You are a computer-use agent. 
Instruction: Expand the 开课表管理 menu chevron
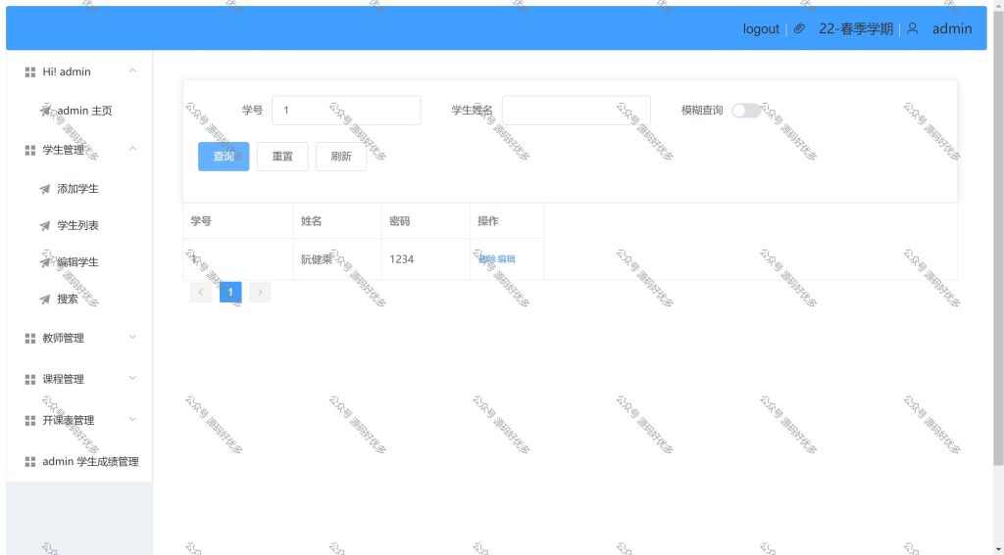pos(132,420)
